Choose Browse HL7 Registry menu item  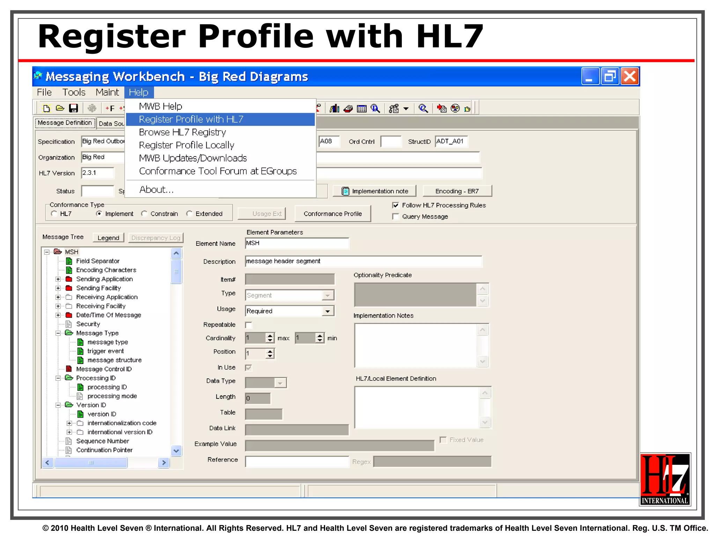click(x=220, y=132)
